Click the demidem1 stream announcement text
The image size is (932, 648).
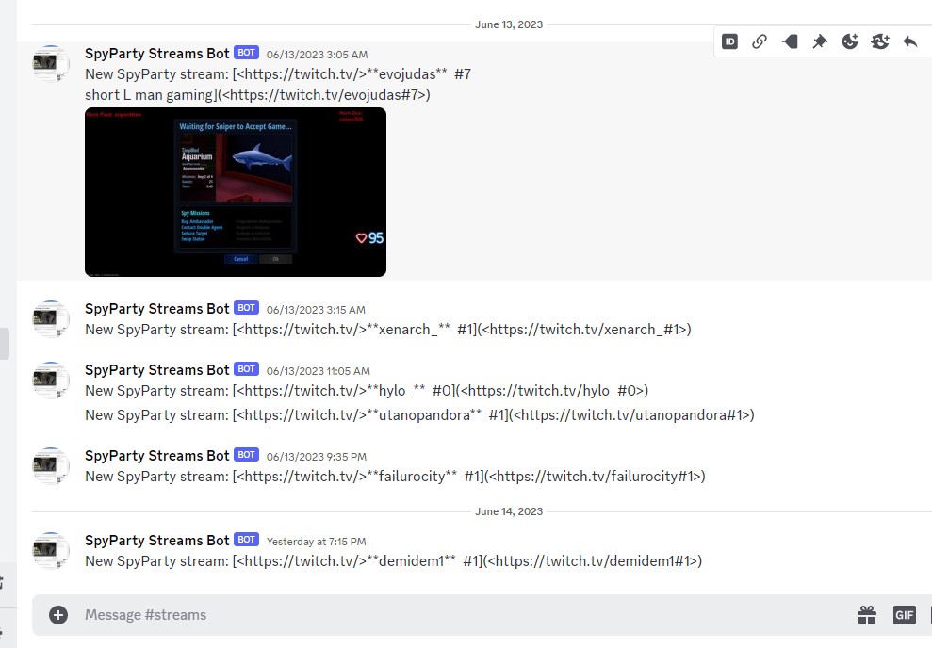click(394, 561)
